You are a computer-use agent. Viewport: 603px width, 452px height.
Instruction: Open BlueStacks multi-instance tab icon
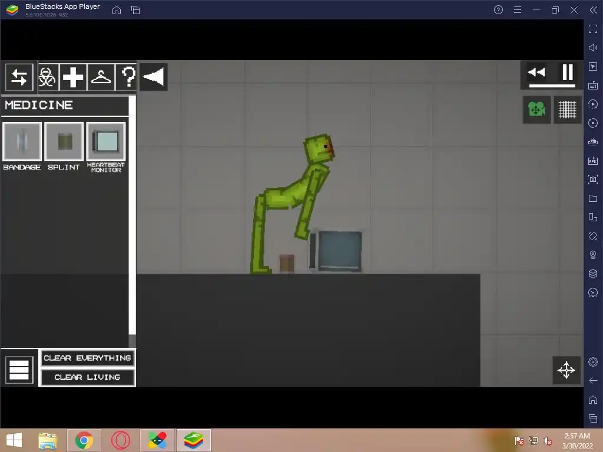[135, 10]
